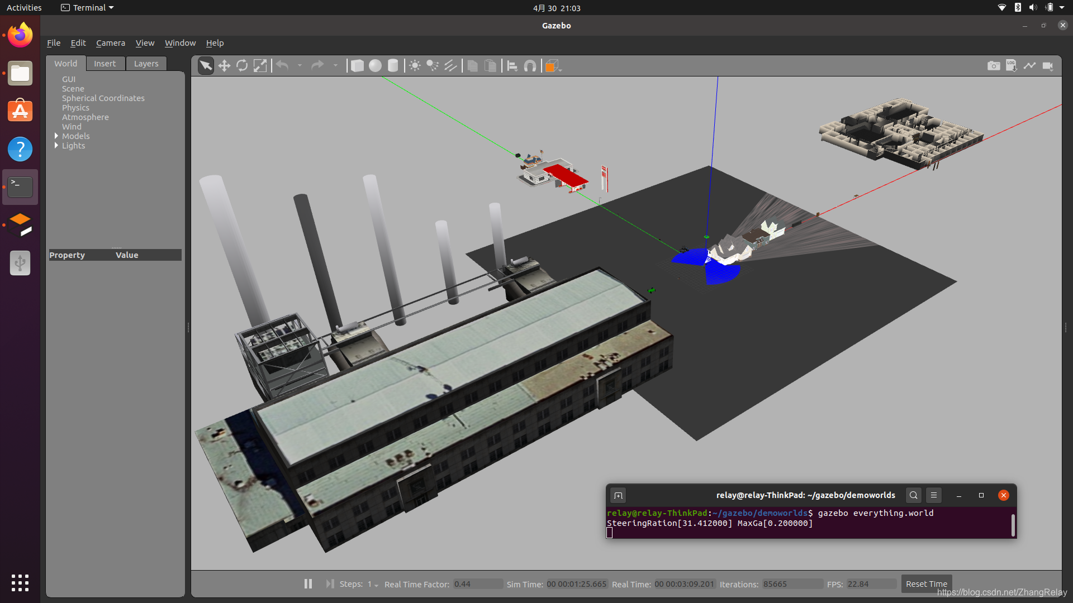Expand the Lights tree node

pyautogui.click(x=56, y=145)
